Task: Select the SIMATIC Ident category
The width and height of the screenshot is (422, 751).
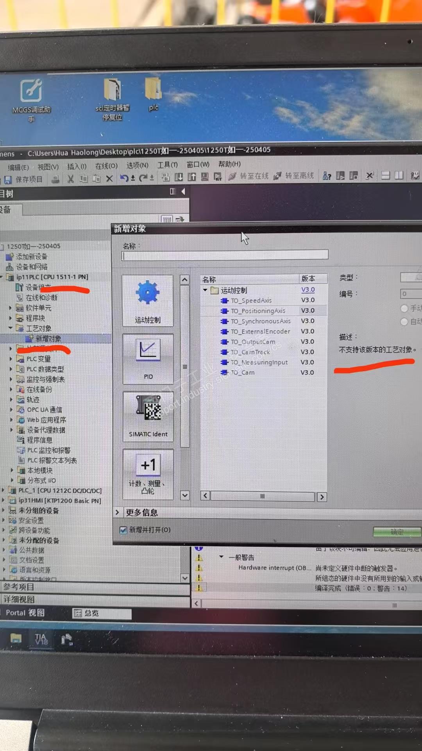Action: [x=148, y=417]
